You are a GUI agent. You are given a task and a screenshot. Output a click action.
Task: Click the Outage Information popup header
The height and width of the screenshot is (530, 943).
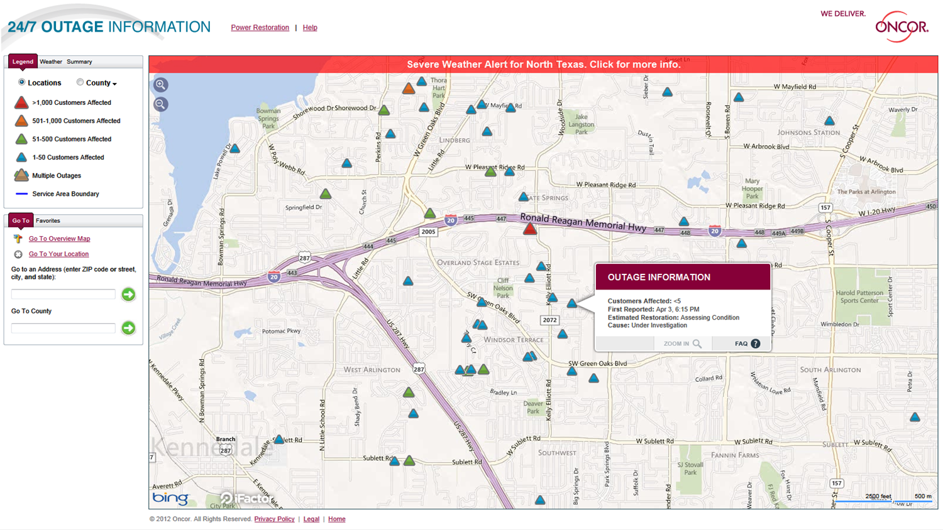point(683,277)
